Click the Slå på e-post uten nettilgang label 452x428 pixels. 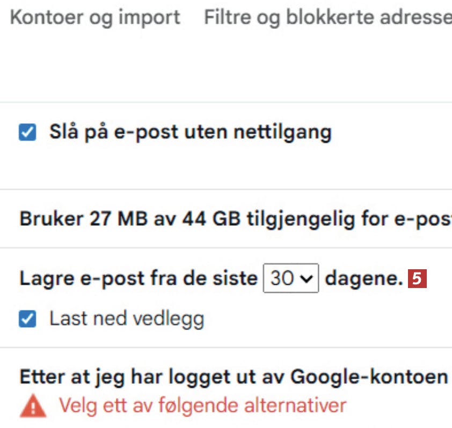click(x=191, y=132)
